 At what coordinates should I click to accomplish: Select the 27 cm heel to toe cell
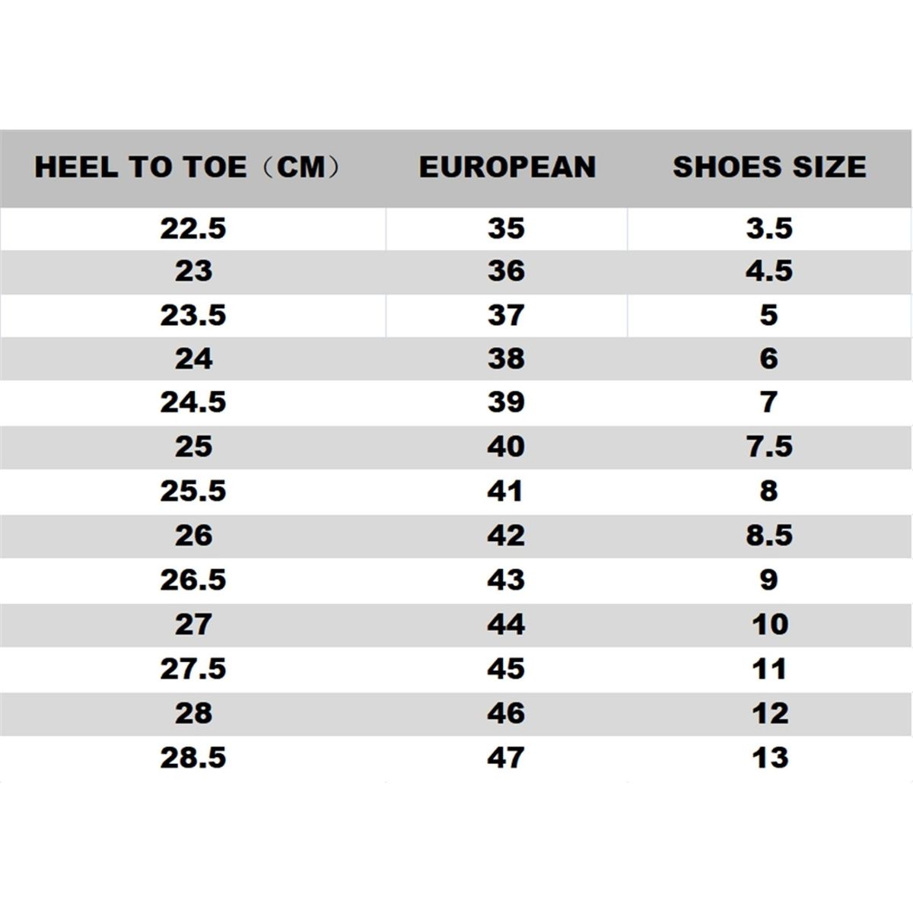[x=193, y=625]
